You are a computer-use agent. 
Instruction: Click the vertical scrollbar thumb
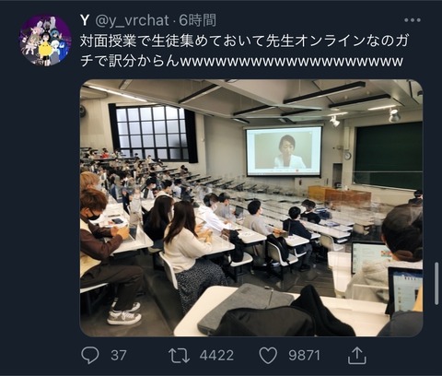(x=436, y=283)
